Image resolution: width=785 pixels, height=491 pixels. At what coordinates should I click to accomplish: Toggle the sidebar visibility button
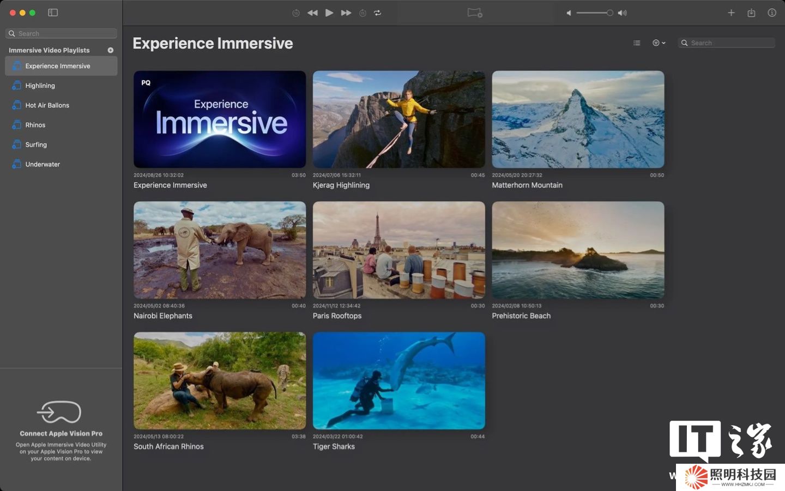(53, 13)
